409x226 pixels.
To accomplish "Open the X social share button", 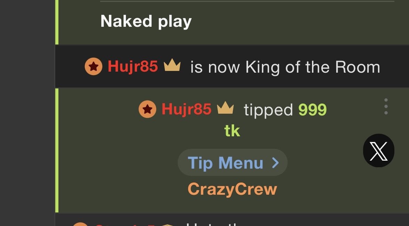I will point(378,151).
